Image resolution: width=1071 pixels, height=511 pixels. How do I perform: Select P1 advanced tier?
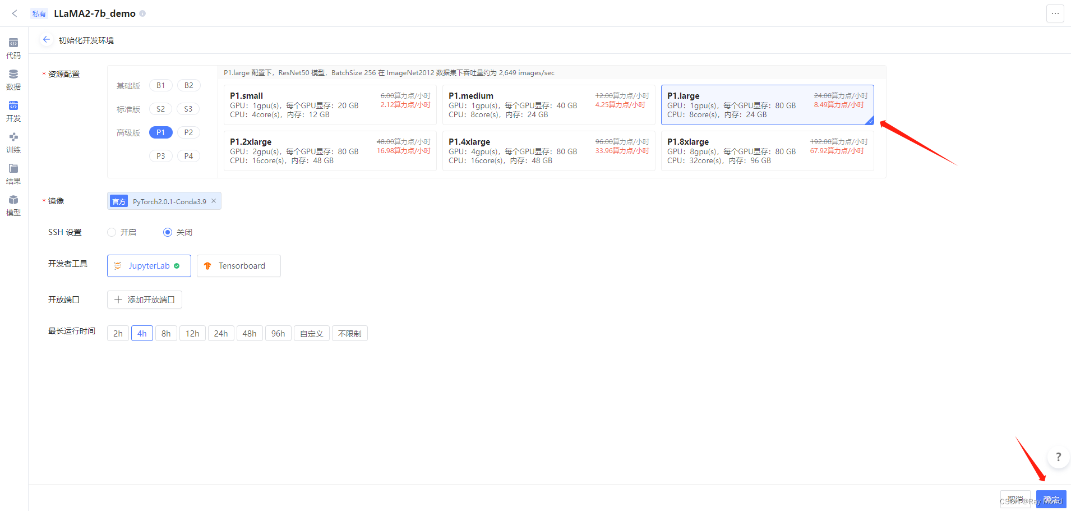161,132
